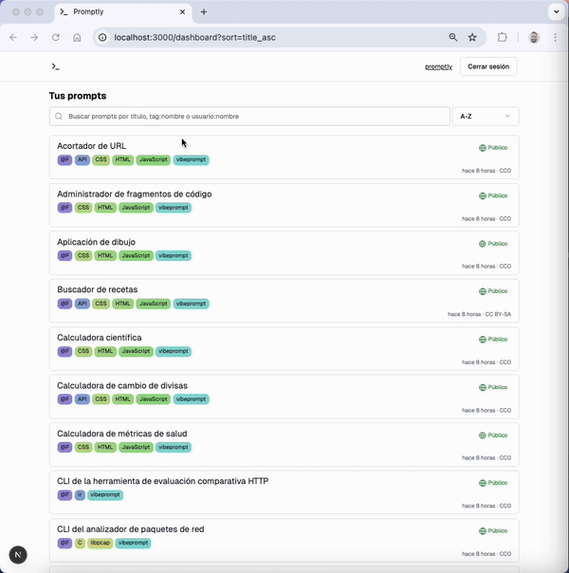Screen dimensions: 569x573
Task: Click the HTML tag on Buscador de recetas
Action: 122,304
